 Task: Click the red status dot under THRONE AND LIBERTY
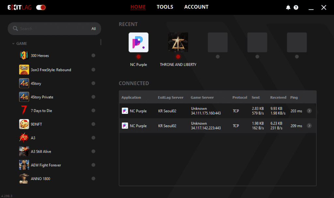click(x=178, y=57)
